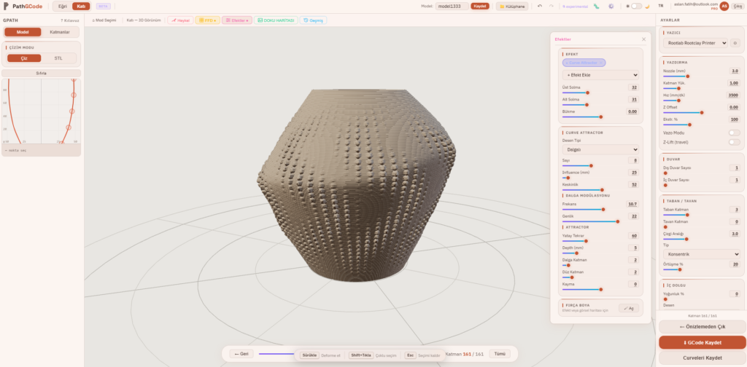Screen dimensions: 747x367
Task: Click the green worm icon in header
Action: click(x=597, y=6)
